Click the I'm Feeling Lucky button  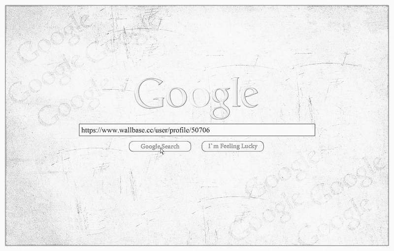tap(232, 146)
